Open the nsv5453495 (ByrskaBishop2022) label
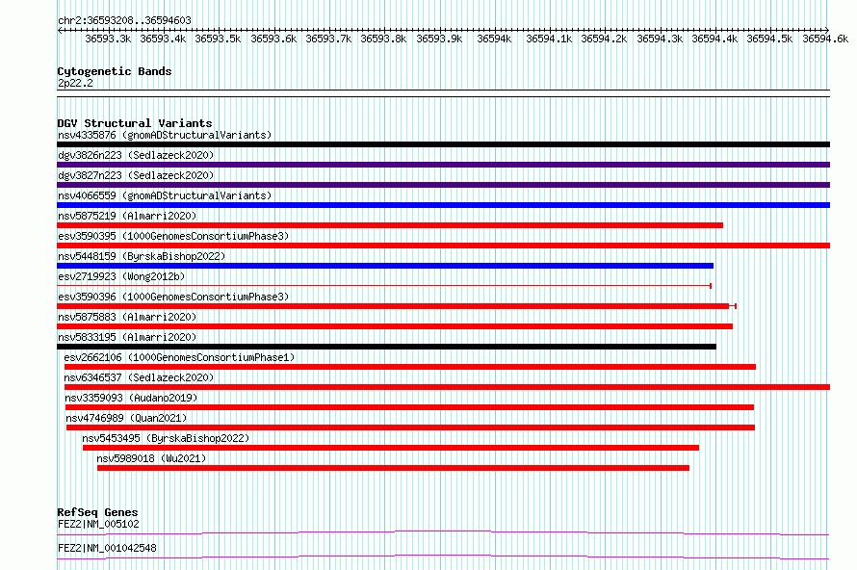 166,438
